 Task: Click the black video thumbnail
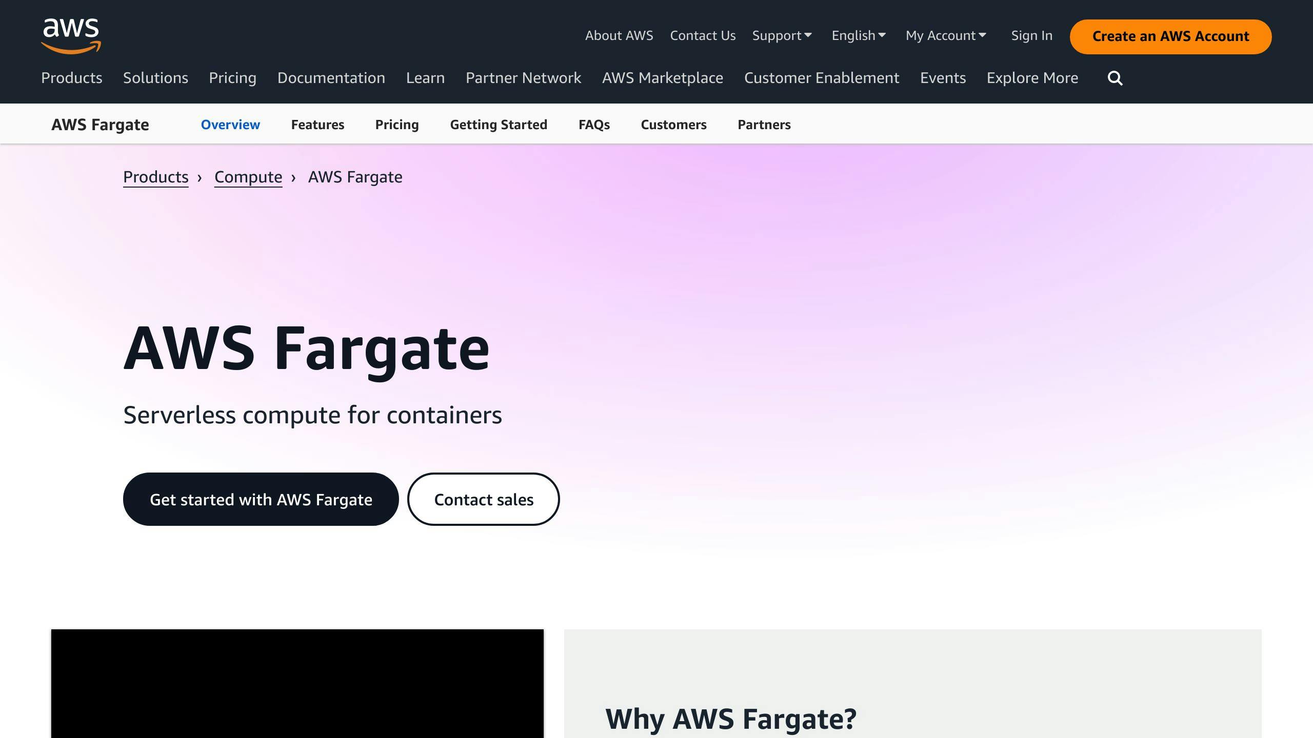[x=297, y=684]
